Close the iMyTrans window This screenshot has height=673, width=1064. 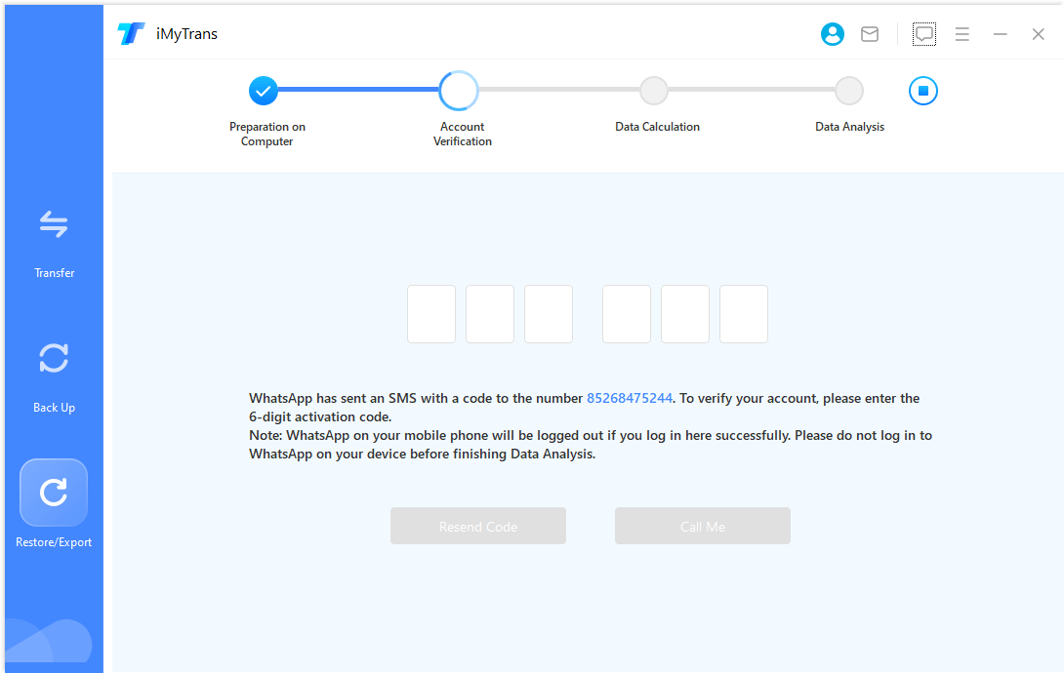point(1038,34)
